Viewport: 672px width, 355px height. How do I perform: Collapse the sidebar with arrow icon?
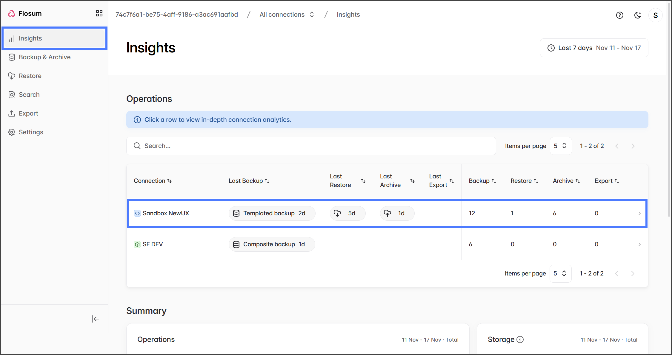(x=95, y=319)
